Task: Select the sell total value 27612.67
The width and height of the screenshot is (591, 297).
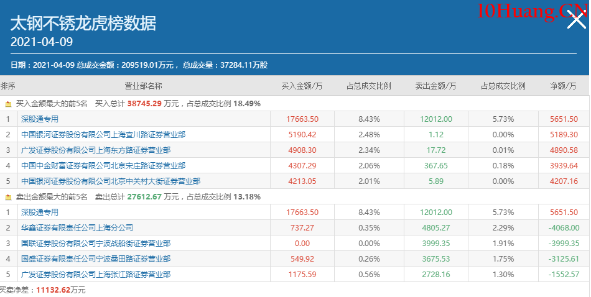Action: (x=144, y=197)
